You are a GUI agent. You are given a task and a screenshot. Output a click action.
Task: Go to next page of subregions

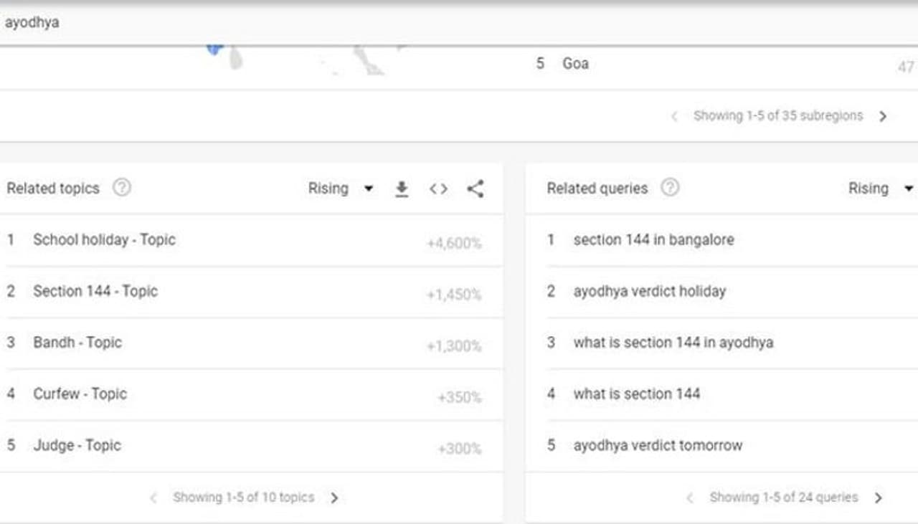click(x=883, y=116)
